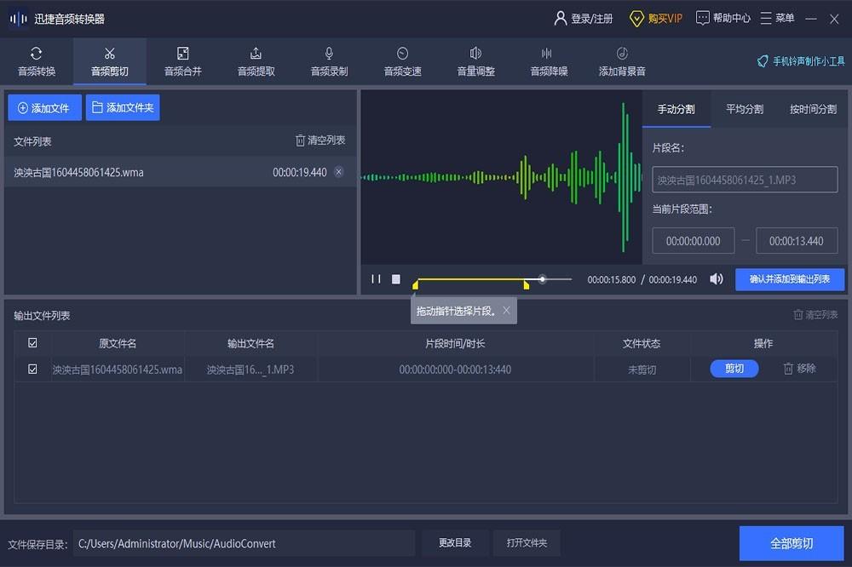
Task: Toggle the checkbox for 泱泱古国 output row
Action: coord(32,369)
